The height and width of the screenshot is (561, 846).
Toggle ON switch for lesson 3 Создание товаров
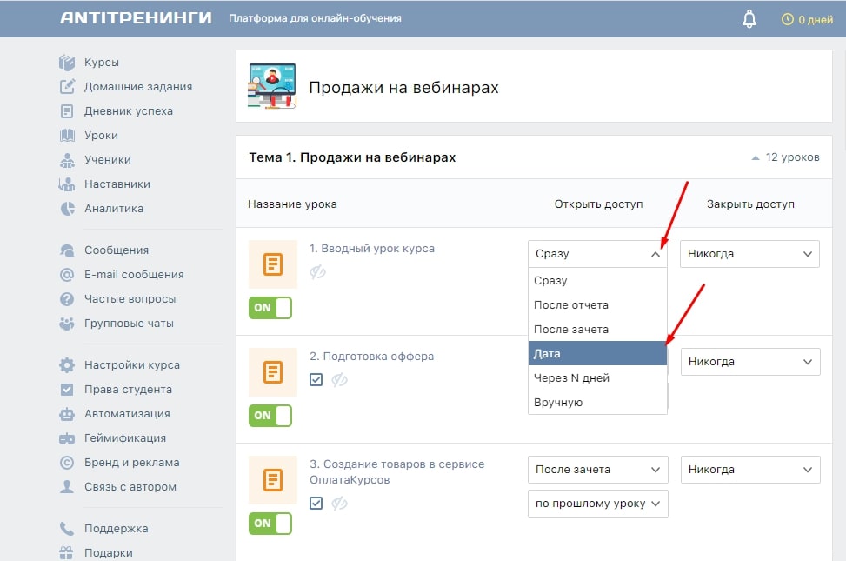(x=270, y=524)
